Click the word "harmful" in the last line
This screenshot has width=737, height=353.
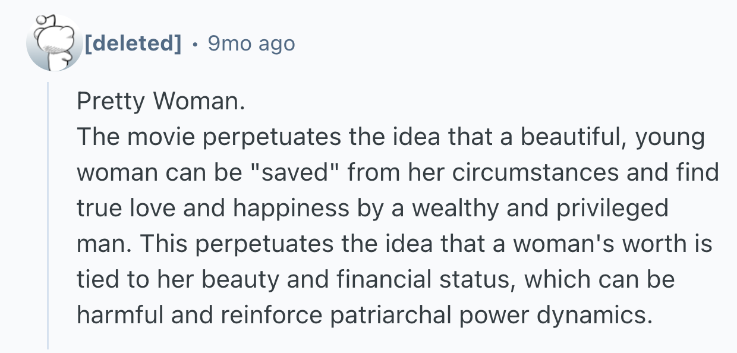[x=119, y=314]
